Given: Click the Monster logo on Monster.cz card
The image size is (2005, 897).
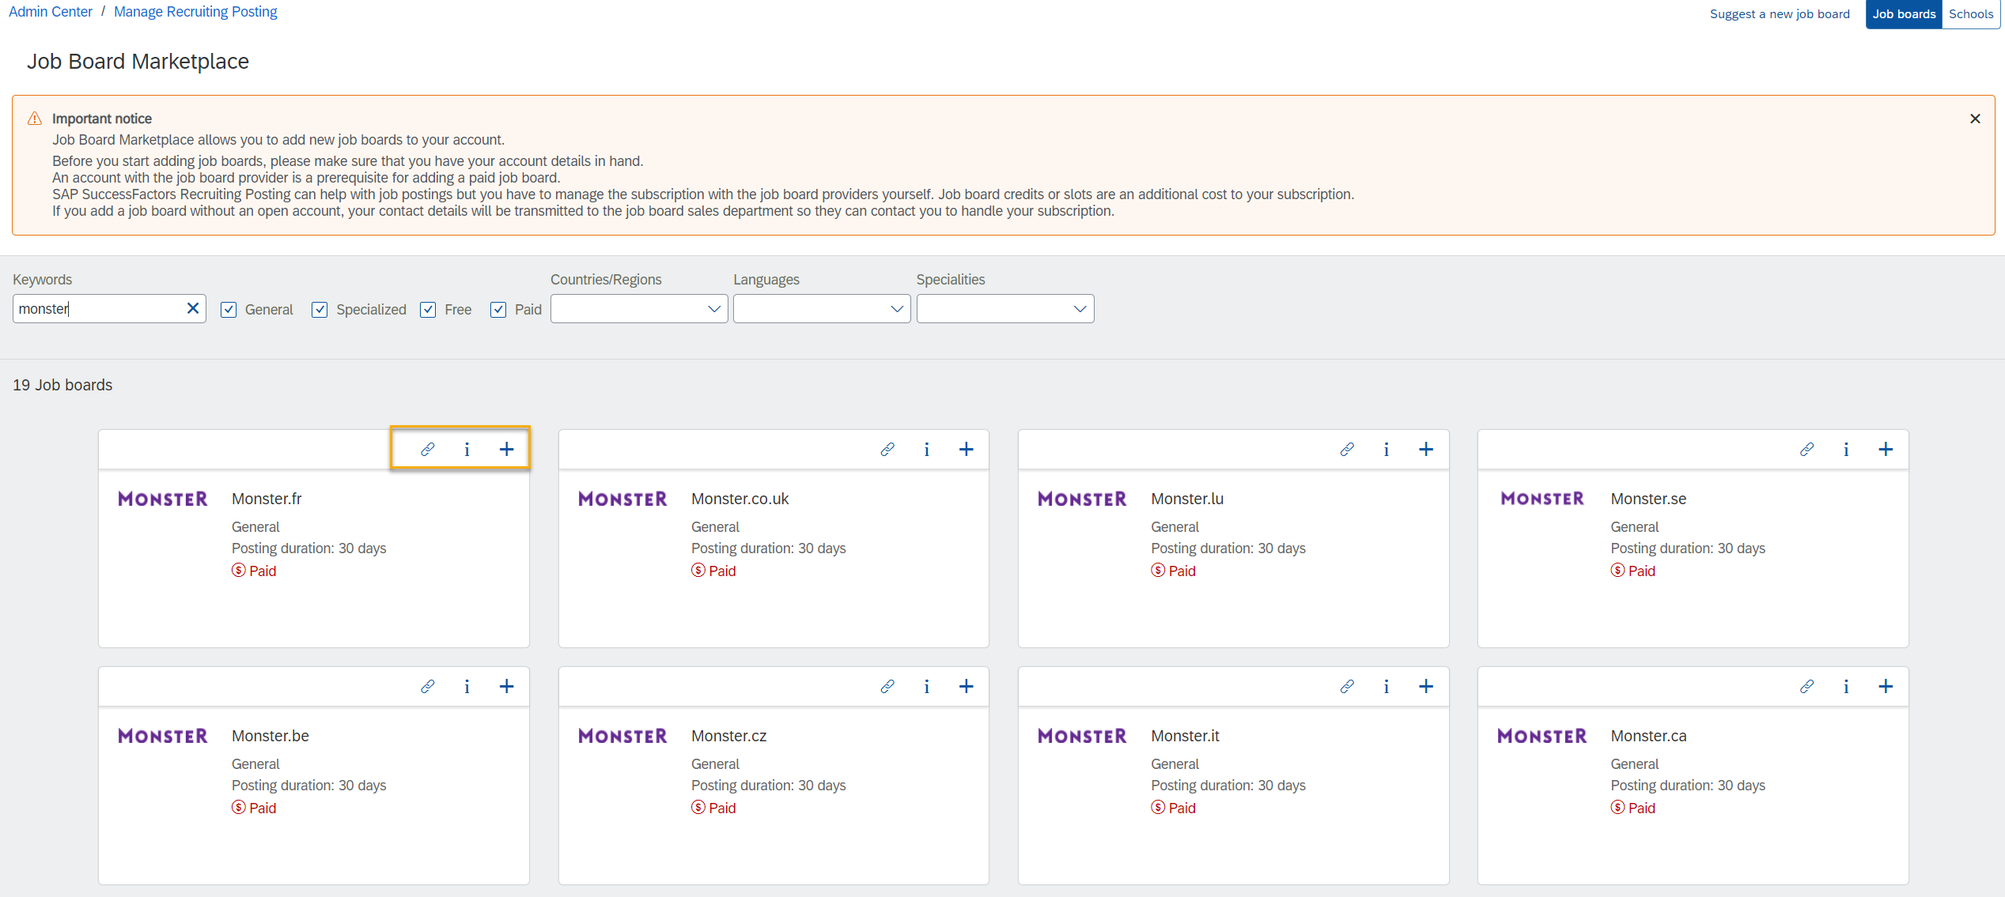Looking at the screenshot, I should coord(622,736).
